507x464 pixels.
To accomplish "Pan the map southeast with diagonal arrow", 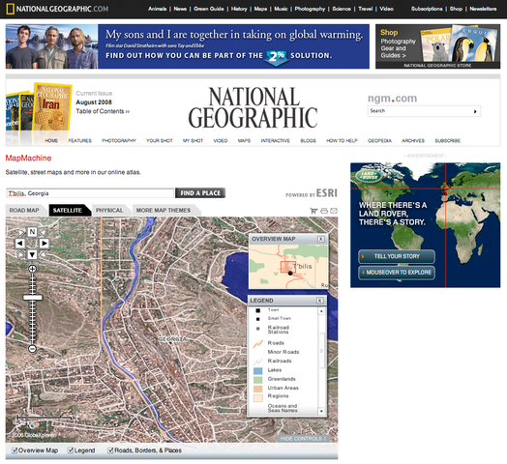I will tap(43, 254).
